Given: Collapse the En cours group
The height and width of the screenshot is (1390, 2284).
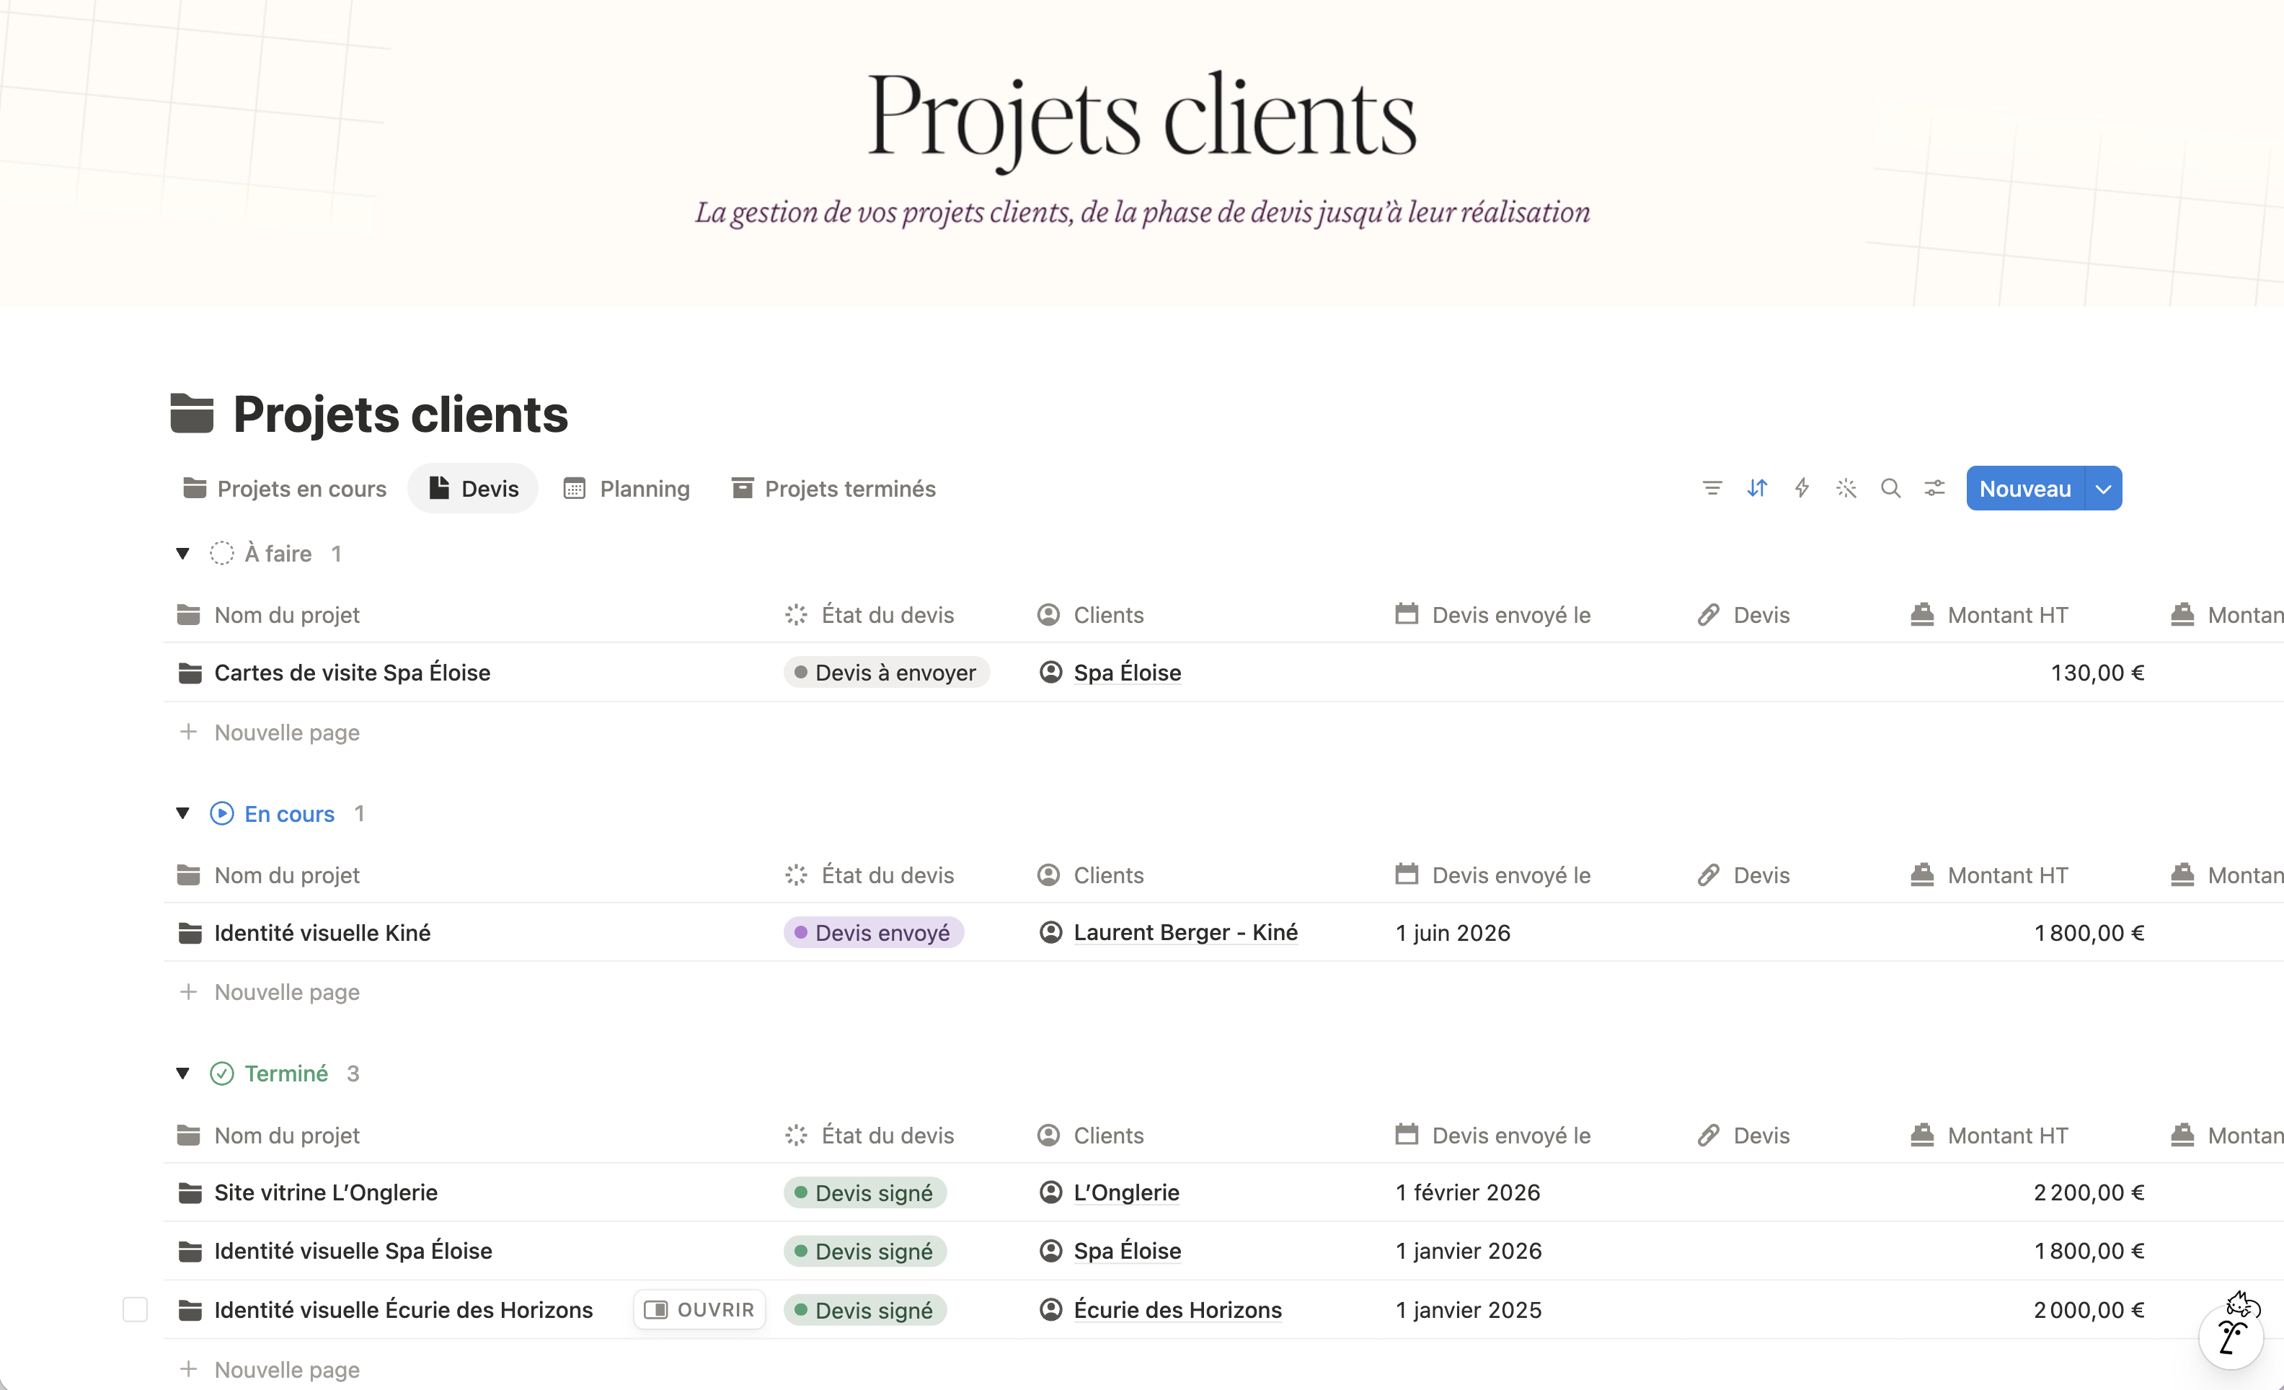Looking at the screenshot, I should coord(182,814).
